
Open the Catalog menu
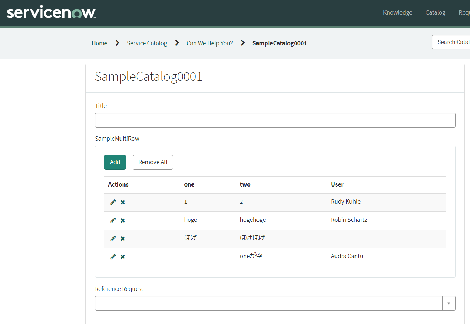[x=435, y=12]
